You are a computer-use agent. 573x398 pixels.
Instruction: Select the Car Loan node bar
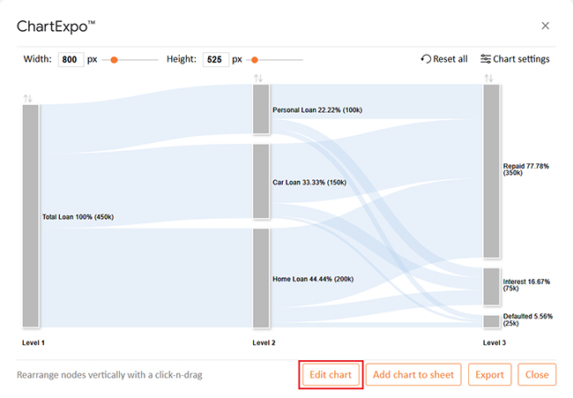click(x=261, y=181)
